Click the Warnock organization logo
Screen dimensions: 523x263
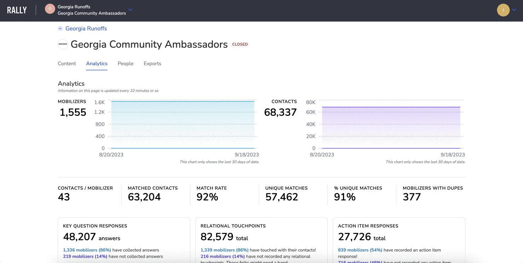63,44
